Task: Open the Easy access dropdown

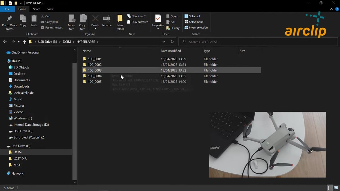Action: tap(137, 22)
